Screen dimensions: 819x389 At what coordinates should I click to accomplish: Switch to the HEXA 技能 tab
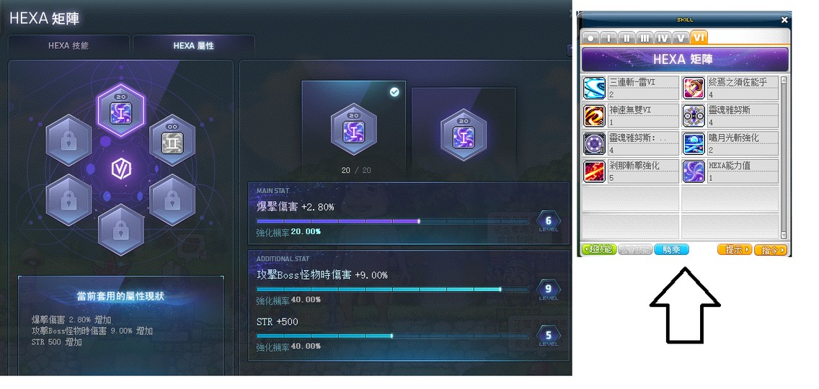point(68,46)
